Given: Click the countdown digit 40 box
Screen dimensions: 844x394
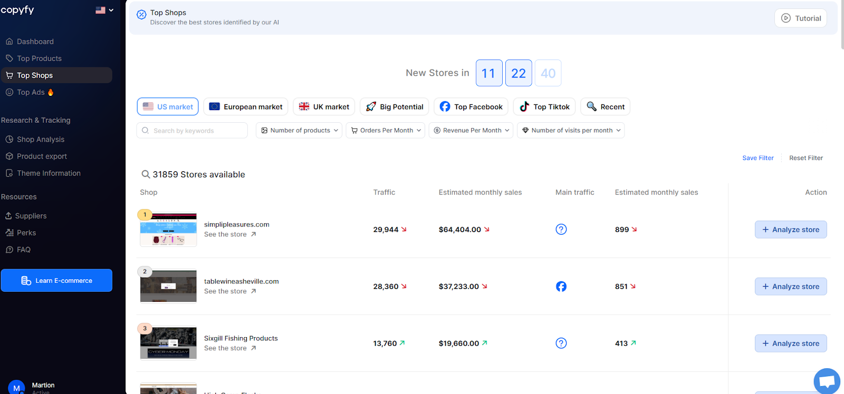Looking at the screenshot, I should pyautogui.click(x=548, y=73).
